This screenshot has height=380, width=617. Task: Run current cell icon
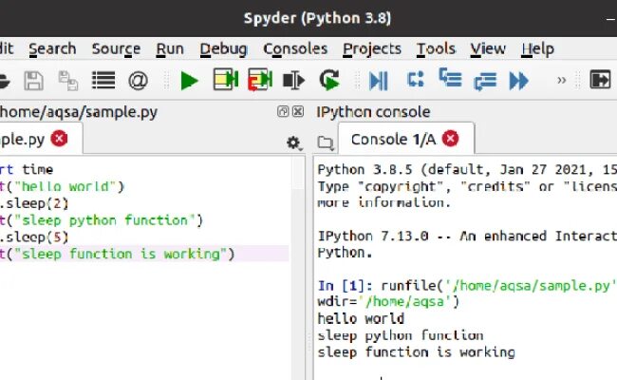[226, 80]
